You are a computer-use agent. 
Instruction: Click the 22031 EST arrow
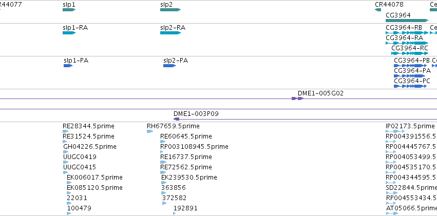click(x=69, y=204)
